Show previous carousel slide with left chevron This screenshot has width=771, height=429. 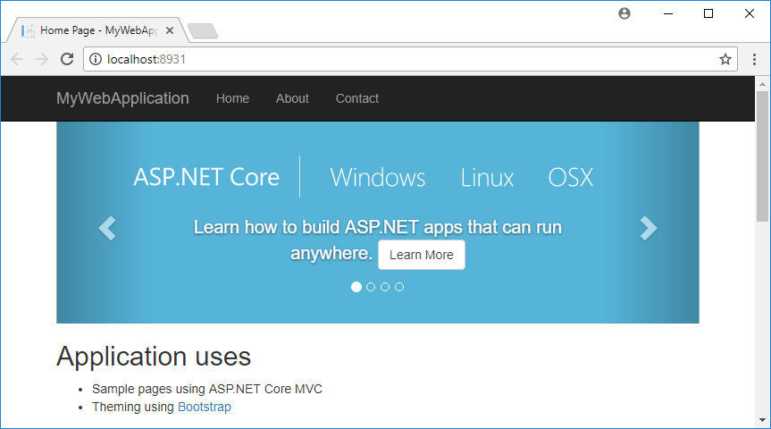[x=107, y=228]
